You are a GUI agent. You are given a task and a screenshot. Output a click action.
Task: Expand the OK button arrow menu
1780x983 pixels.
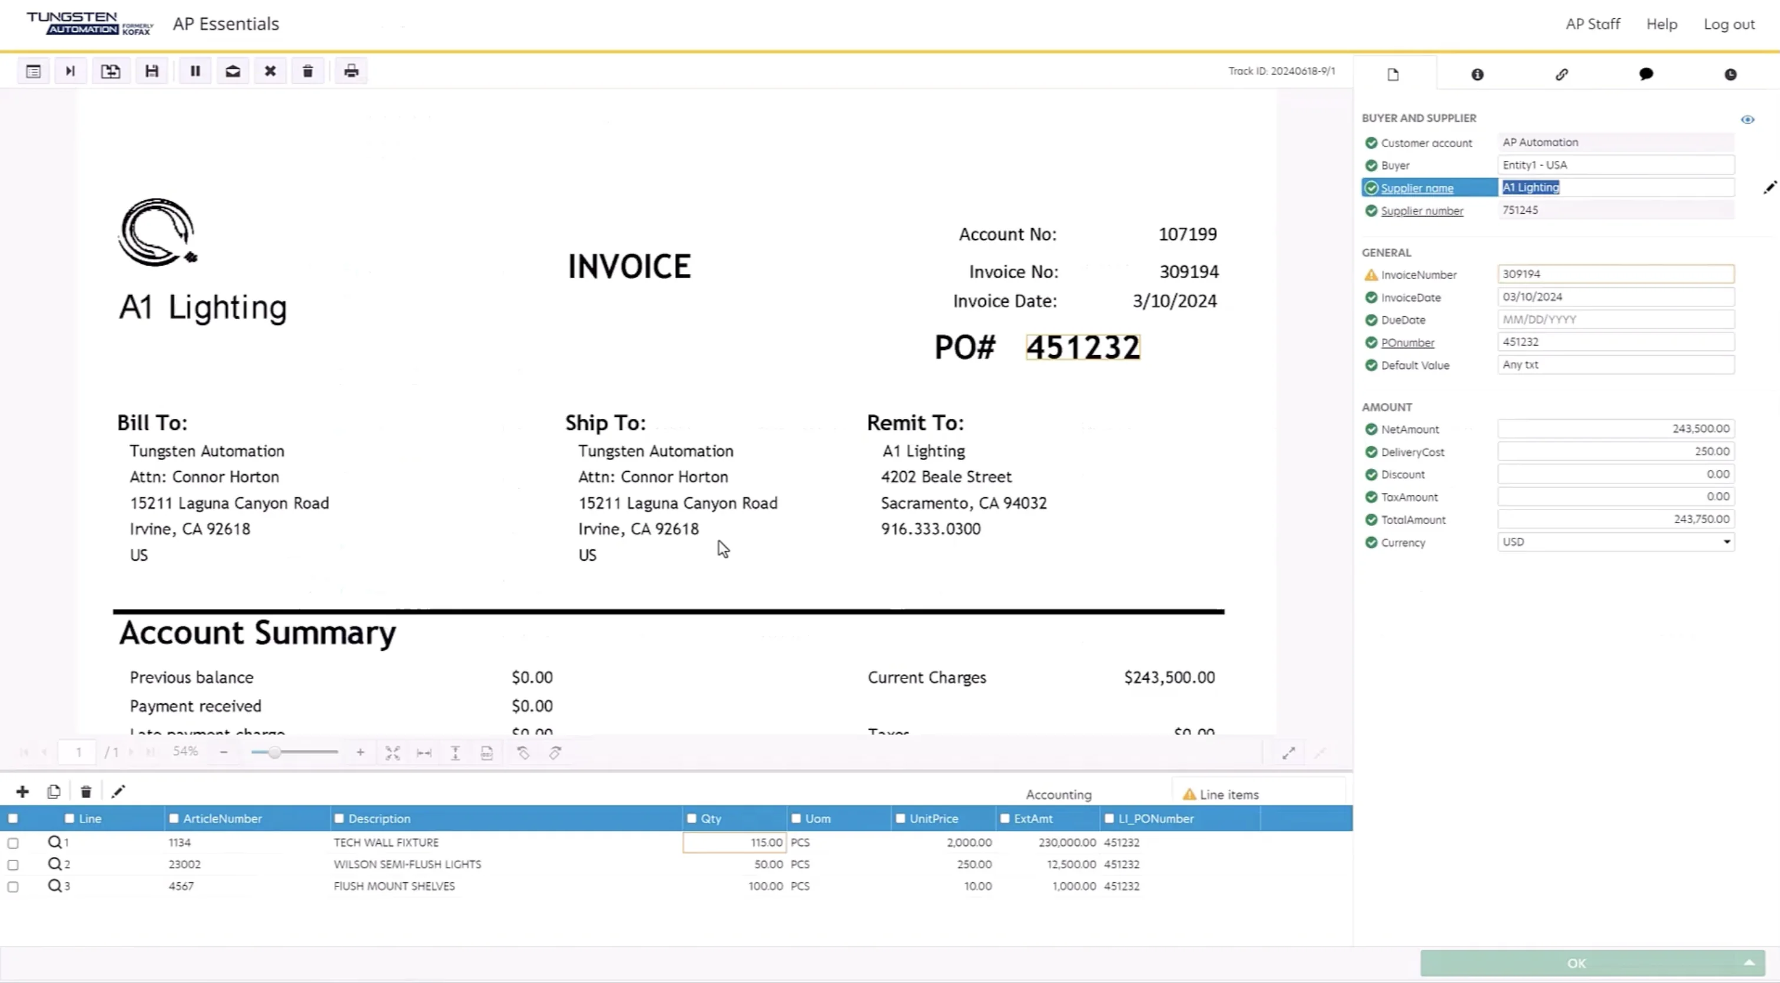1749,963
